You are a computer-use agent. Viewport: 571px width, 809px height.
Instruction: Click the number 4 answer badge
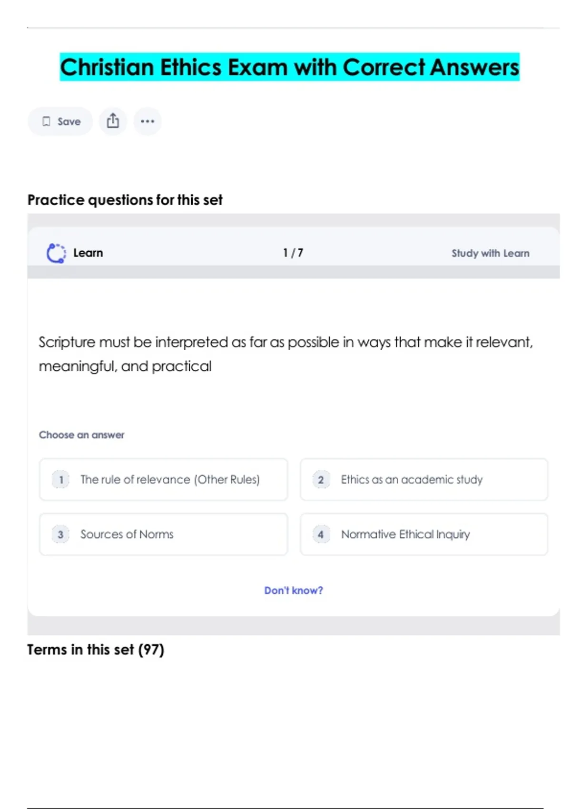(321, 534)
